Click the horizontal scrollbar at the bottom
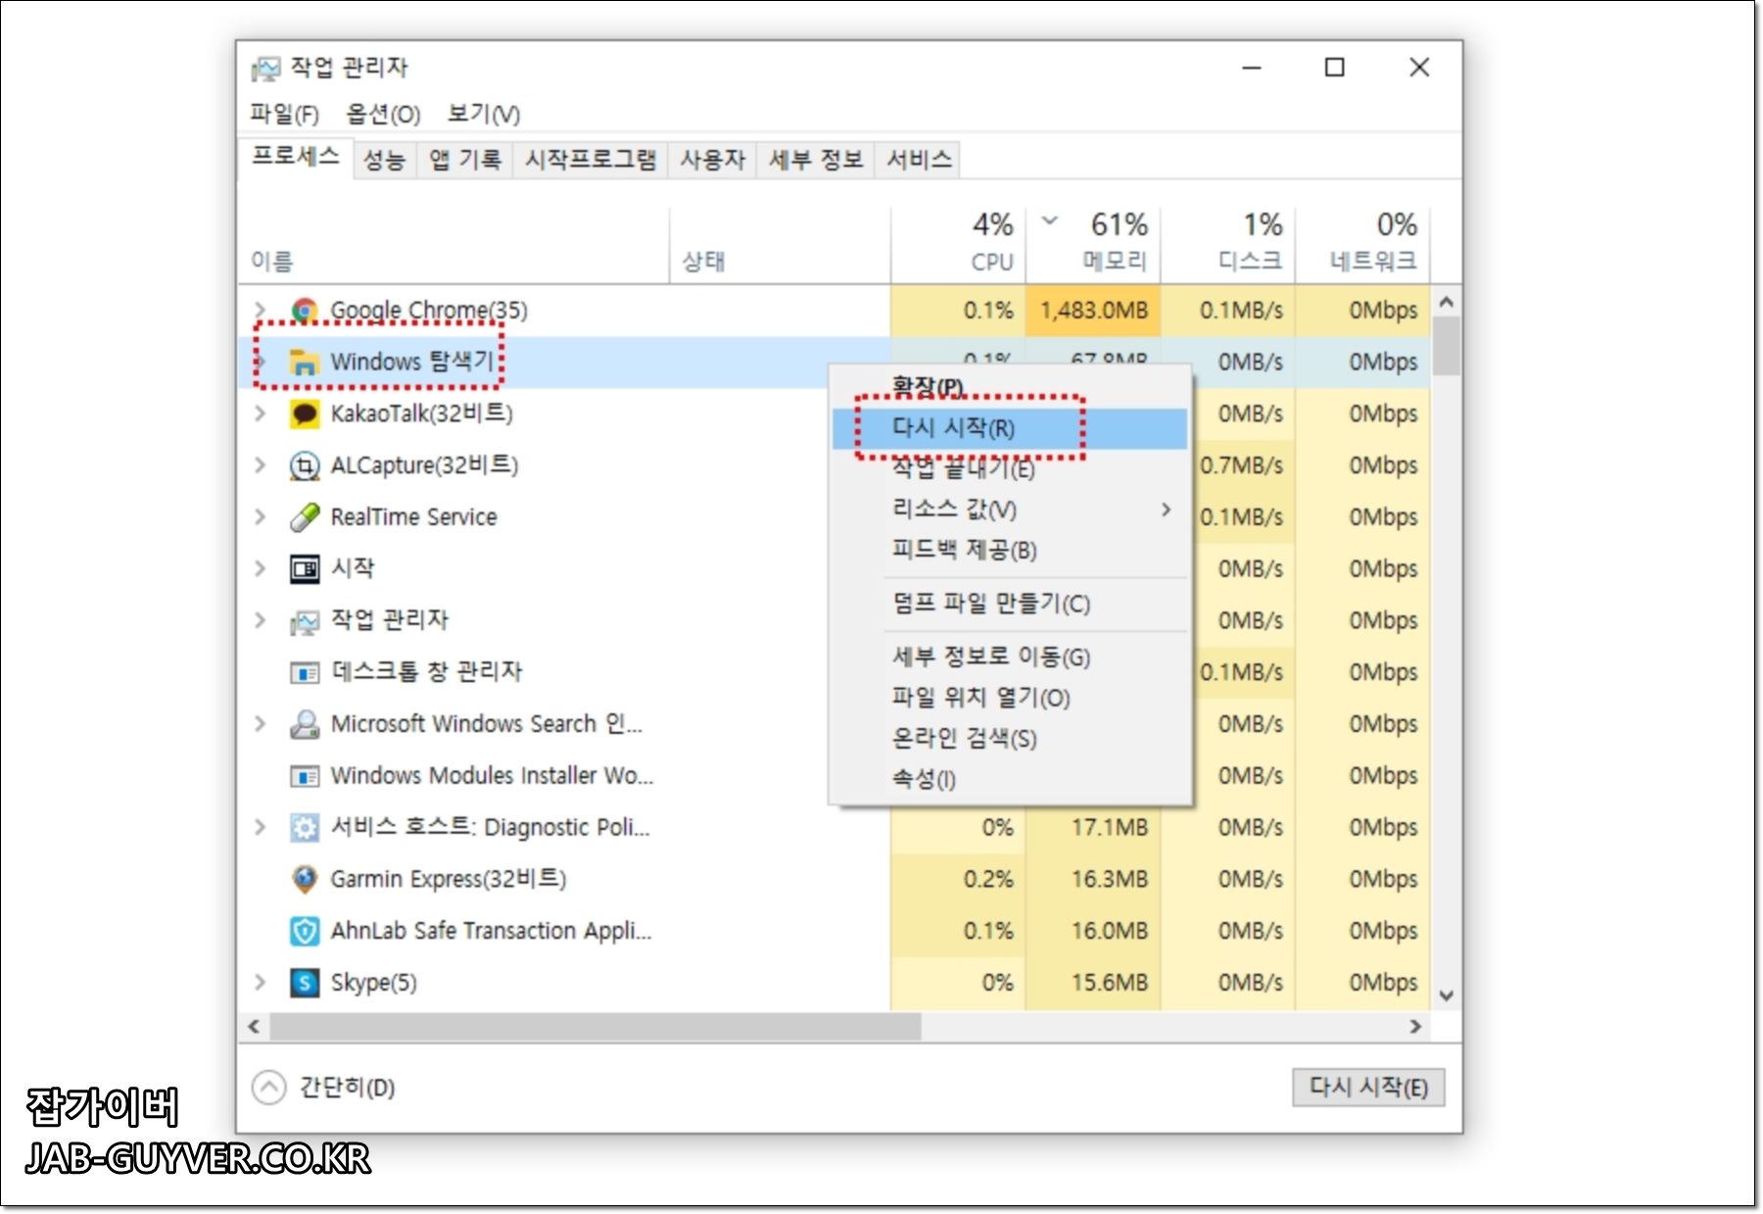 coord(588,1027)
